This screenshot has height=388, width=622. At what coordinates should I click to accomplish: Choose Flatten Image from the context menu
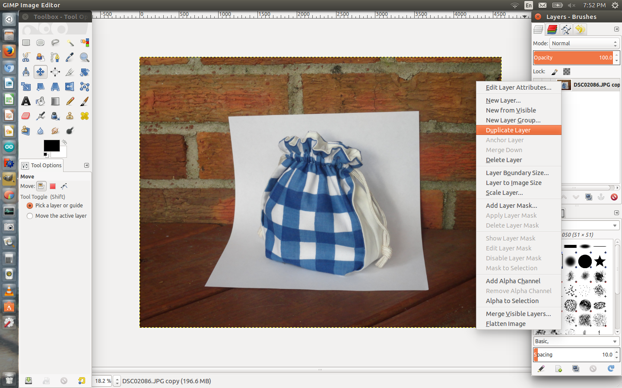[518, 324]
